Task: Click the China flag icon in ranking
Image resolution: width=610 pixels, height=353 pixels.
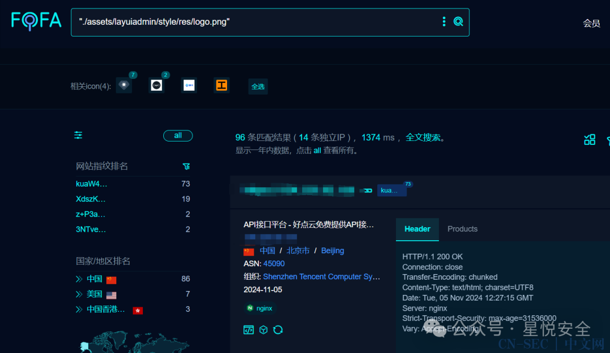Action: [111, 280]
